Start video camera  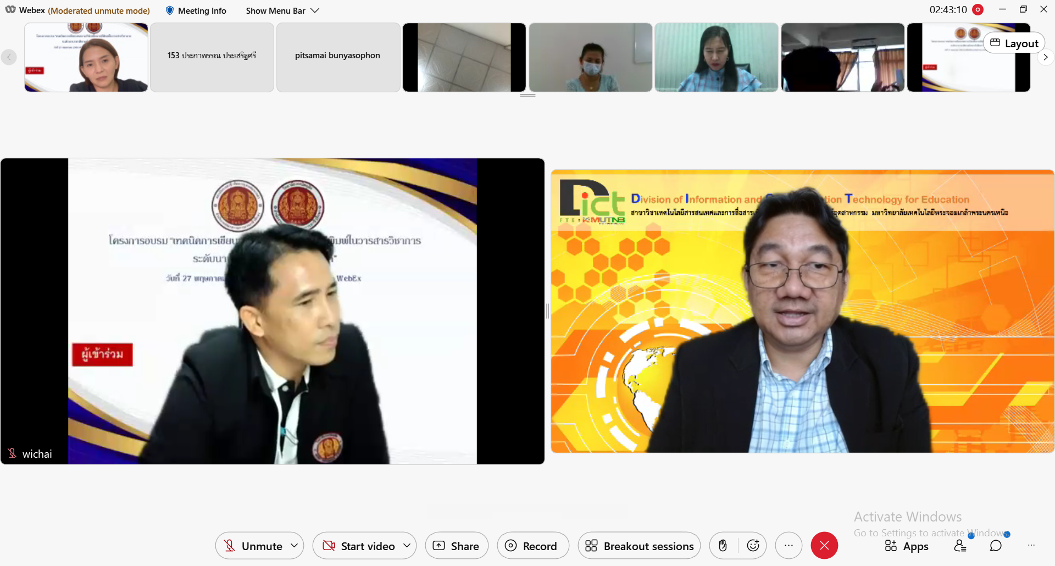358,546
